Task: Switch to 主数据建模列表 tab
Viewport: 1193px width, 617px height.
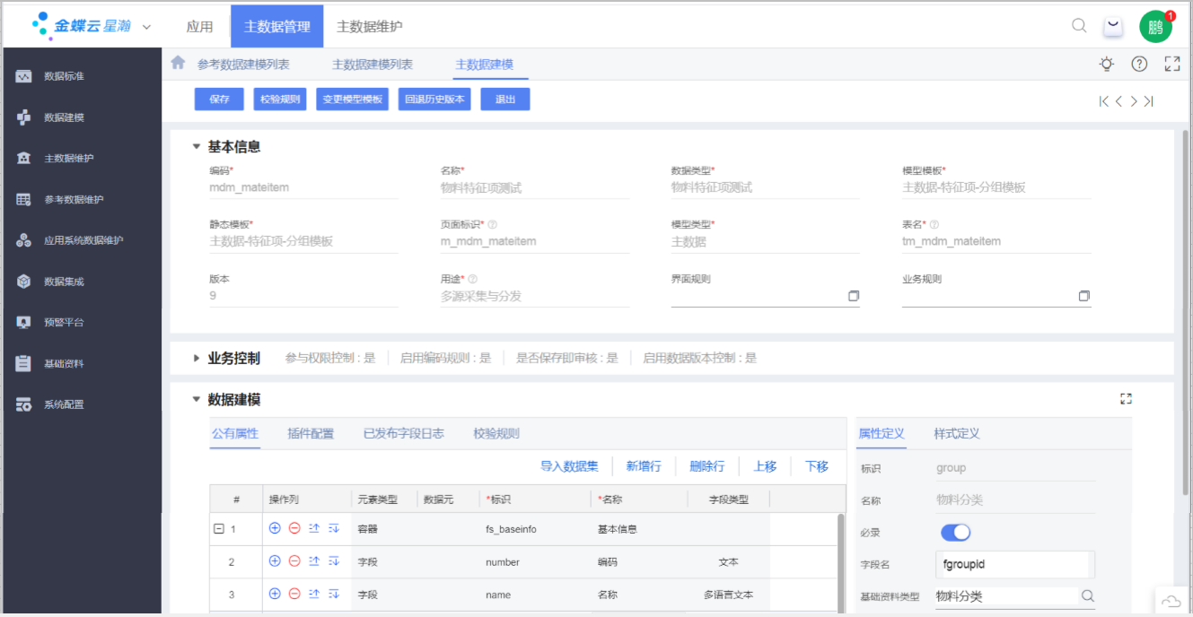Action: point(373,65)
